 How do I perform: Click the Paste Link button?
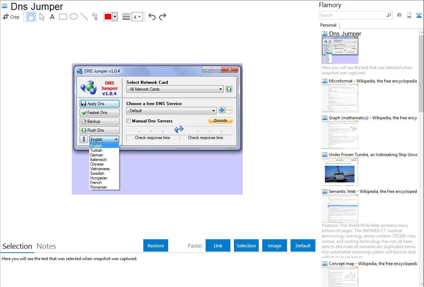click(218, 246)
